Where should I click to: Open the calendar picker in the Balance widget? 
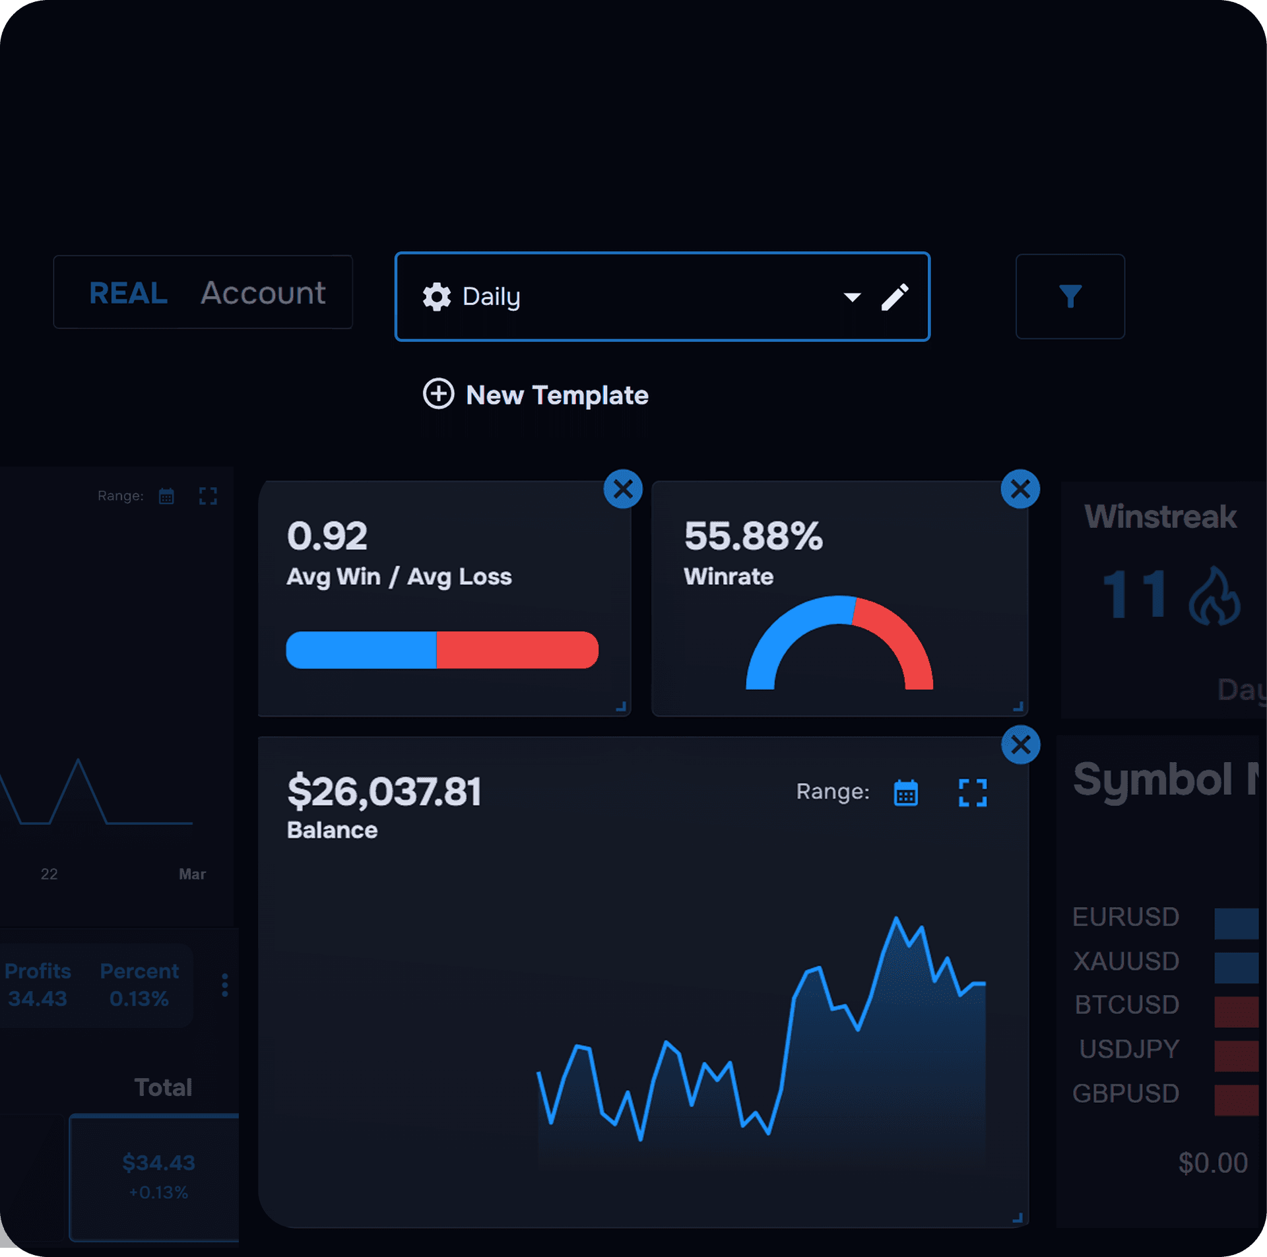(x=907, y=793)
